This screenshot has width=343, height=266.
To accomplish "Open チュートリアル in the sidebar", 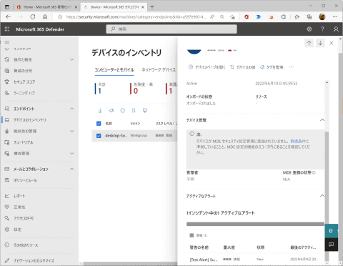I will [x=24, y=142].
